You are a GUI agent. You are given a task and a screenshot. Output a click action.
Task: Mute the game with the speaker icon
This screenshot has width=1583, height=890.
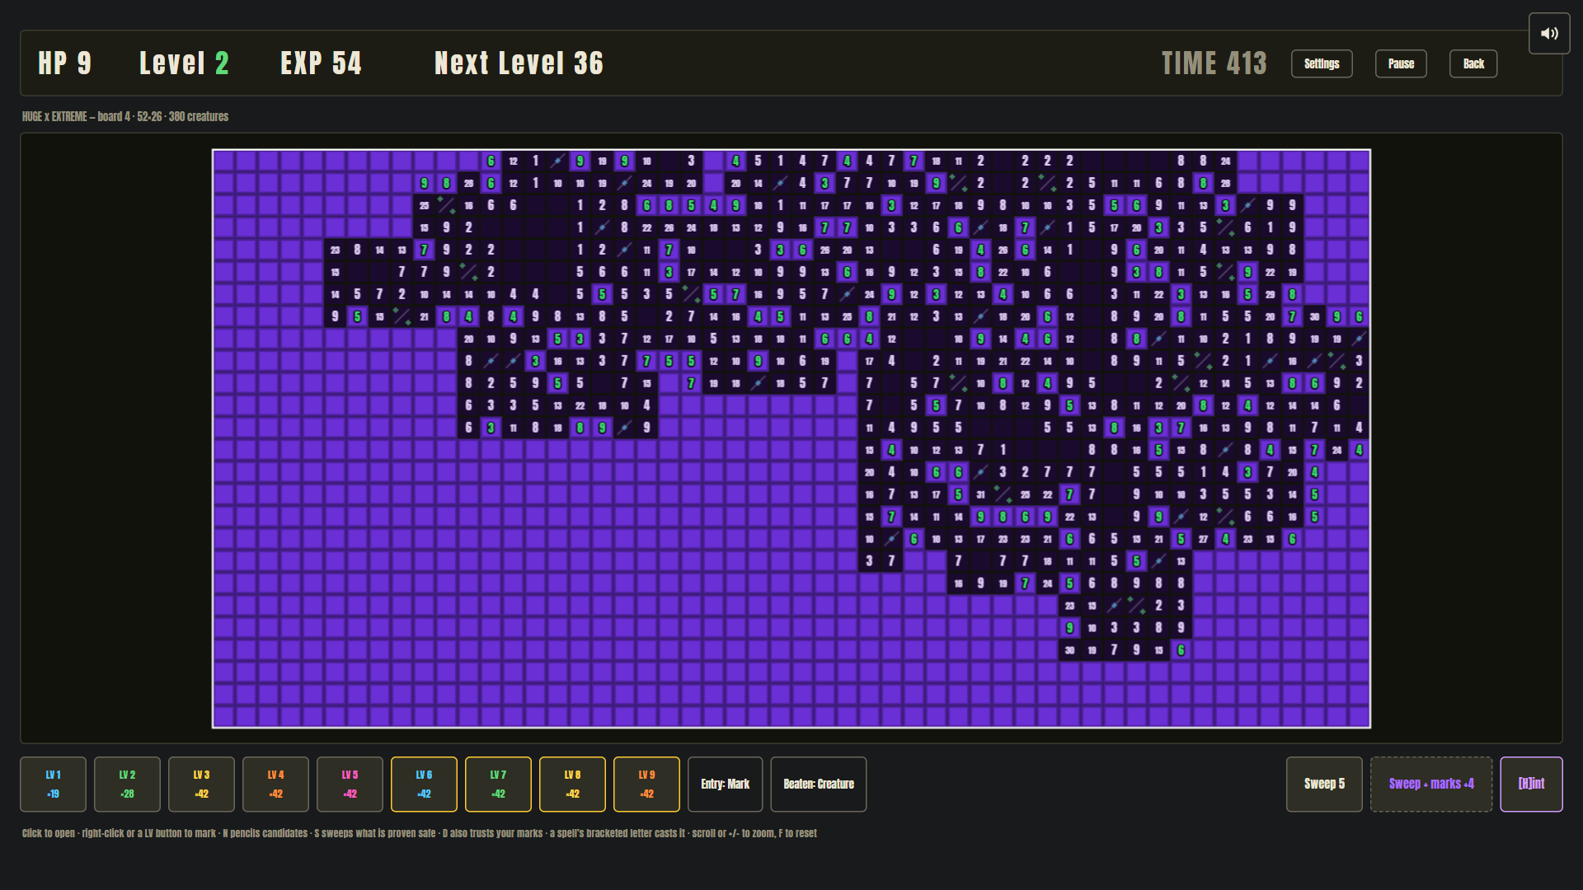tap(1549, 34)
